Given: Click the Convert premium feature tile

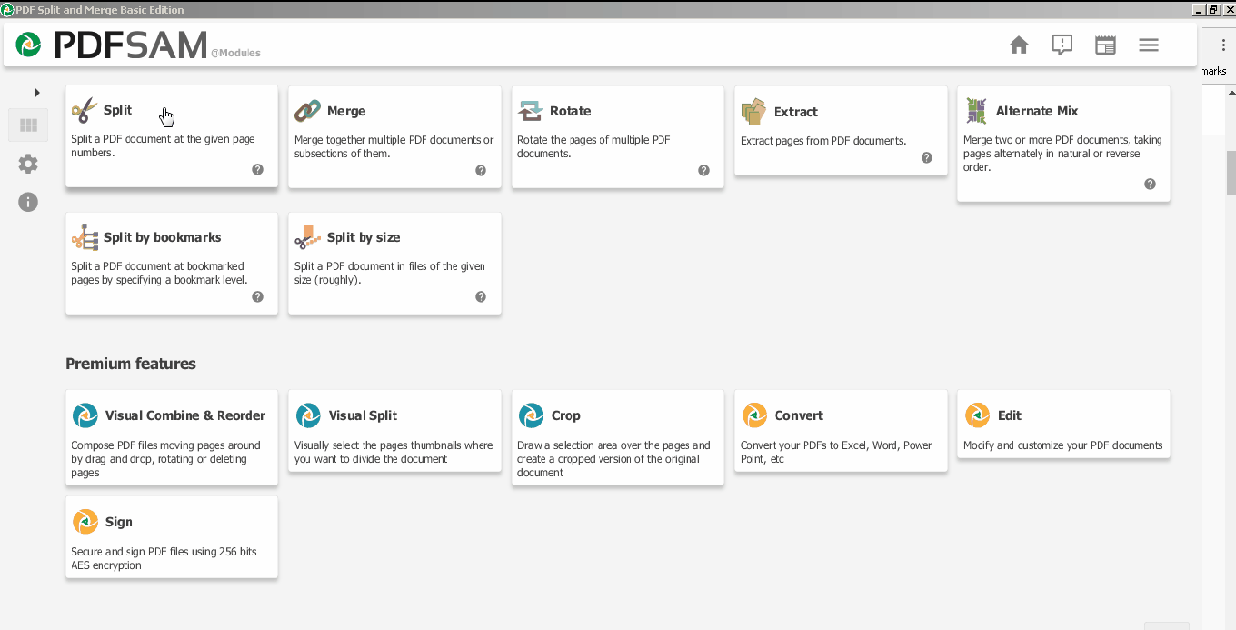Looking at the screenshot, I should pos(841,431).
